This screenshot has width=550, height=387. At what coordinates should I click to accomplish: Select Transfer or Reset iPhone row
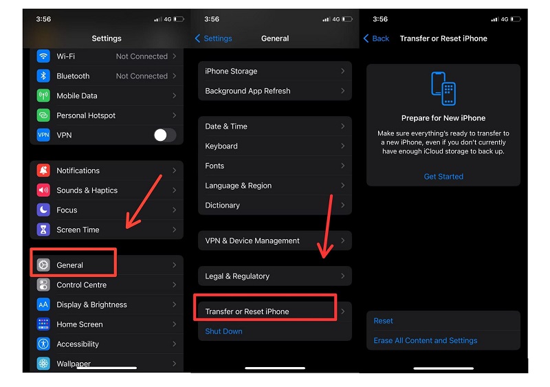tap(275, 311)
